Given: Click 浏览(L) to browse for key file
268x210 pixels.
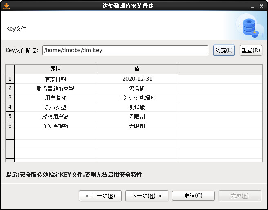Looking at the screenshot, I should (x=224, y=50).
